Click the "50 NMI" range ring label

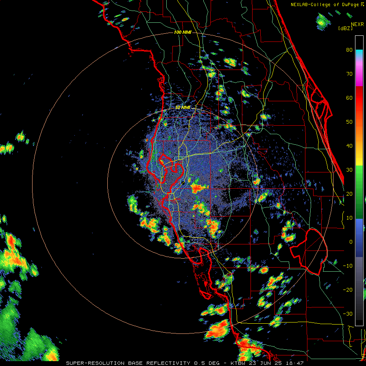(183, 108)
